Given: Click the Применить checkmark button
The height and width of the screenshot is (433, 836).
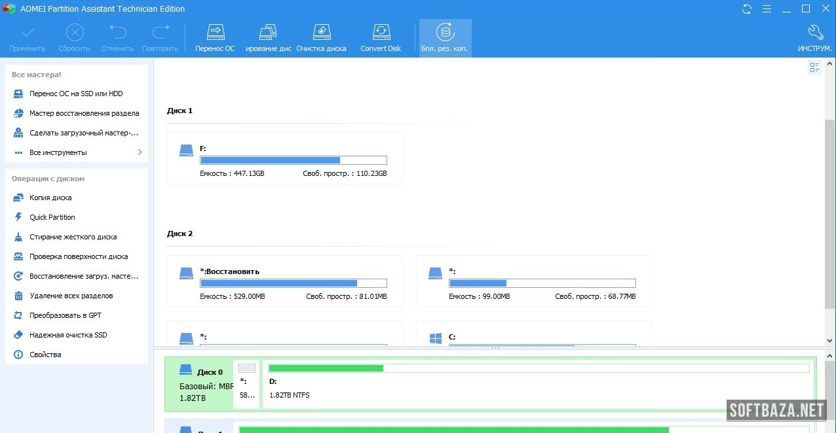Looking at the screenshot, I should click(x=28, y=38).
